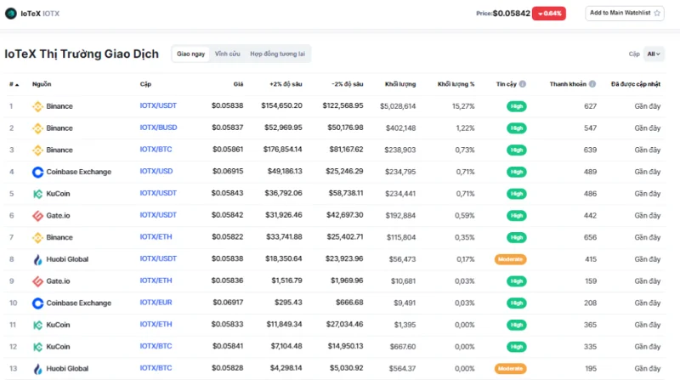Click the Cặp column header

(x=145, y=83)
